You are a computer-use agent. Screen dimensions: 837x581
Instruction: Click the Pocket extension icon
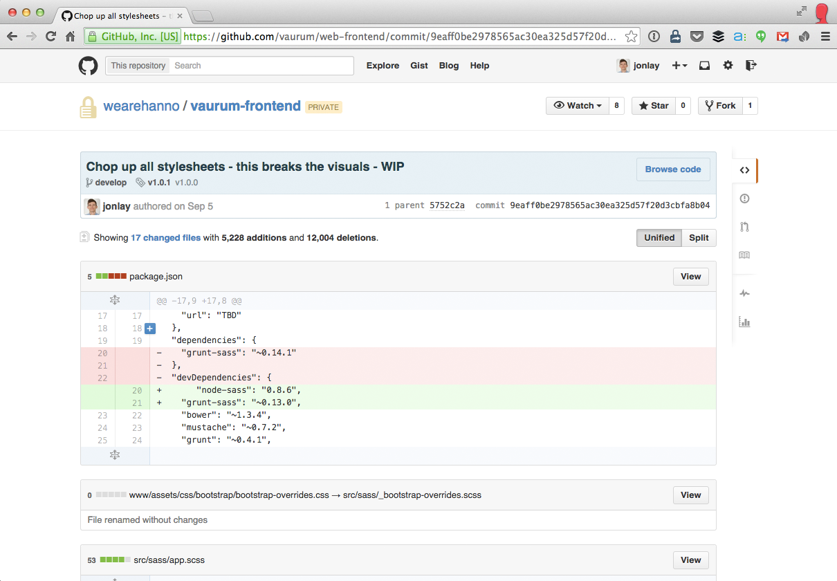697,37
